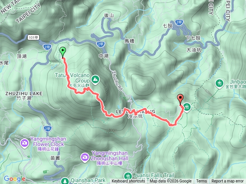This screenshot has height=184, width=246.
Task: Click the 馬槽 place label
Action: (129, 41)
